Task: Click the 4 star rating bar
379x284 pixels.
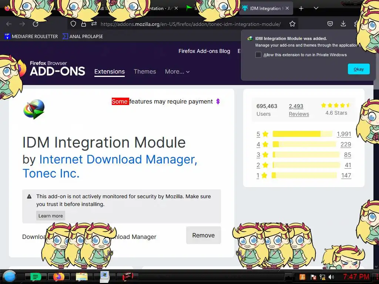Action: point(304,145)
